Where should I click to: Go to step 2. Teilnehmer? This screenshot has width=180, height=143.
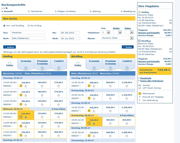pos(35,11)
